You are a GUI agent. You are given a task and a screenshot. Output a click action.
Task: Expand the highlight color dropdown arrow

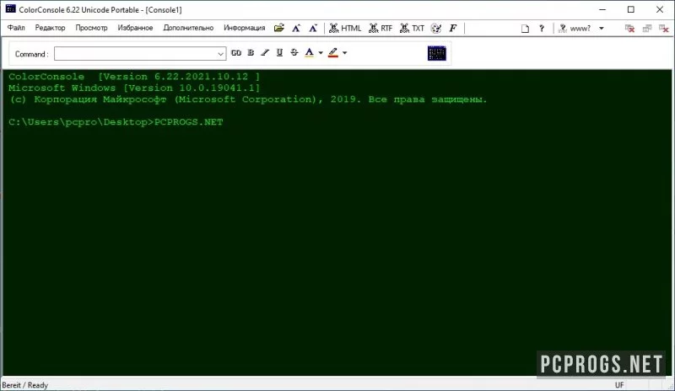(344, 53)
